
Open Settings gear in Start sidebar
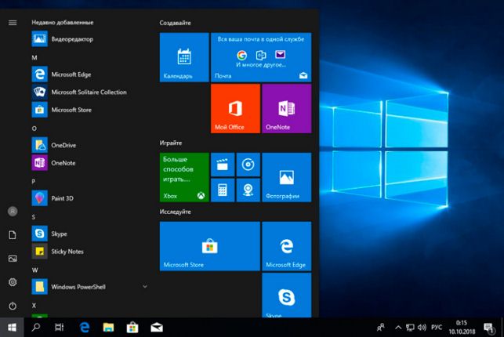coord(13,282)
